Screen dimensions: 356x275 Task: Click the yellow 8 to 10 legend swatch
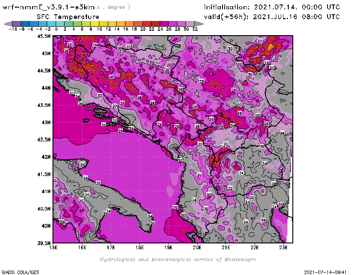[x=95, y=24]
